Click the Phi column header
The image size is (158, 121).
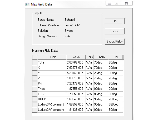click(116, 57)
